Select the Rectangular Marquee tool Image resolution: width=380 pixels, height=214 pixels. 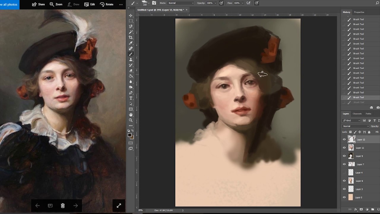[131, 21]
